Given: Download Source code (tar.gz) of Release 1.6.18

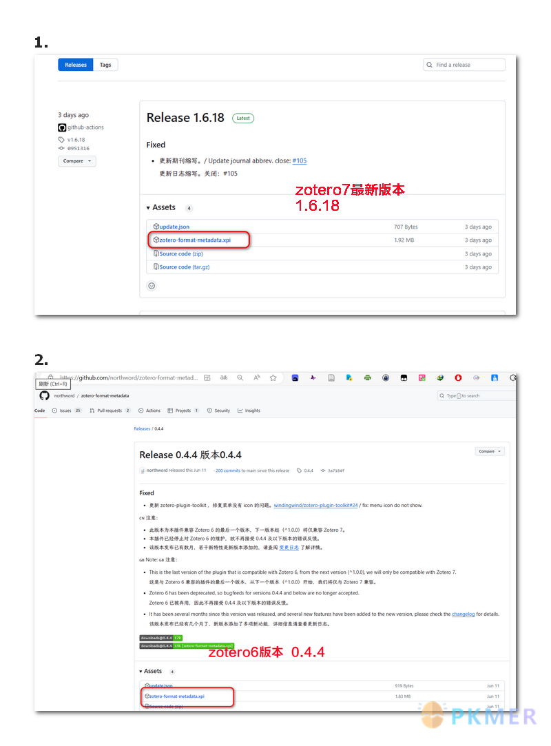Looking at the screenshot, I should coord(184,267).
